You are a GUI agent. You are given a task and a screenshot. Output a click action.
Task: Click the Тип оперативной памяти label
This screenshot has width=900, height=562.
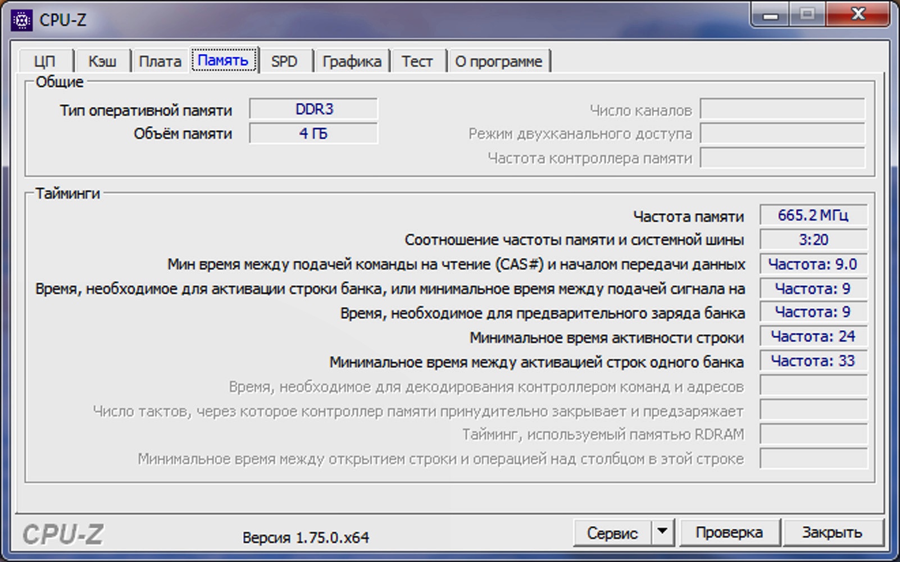(146, 110)
